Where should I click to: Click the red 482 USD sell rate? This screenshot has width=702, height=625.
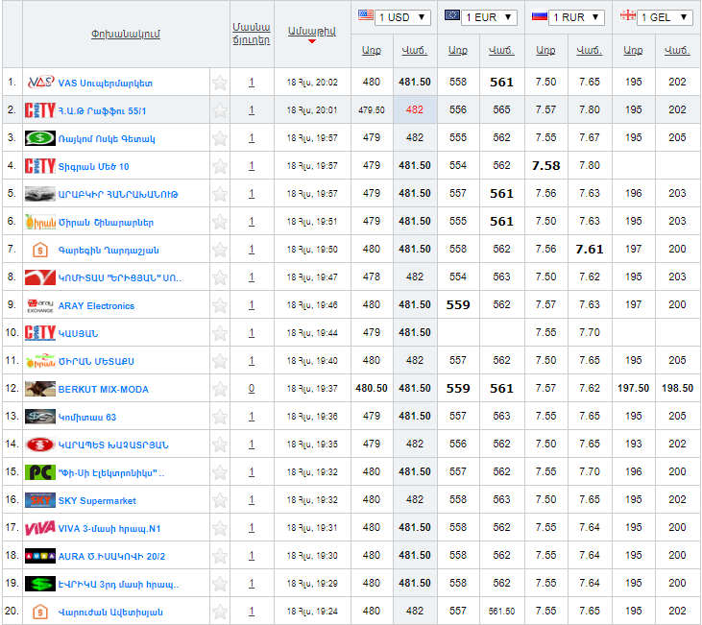point(415,109)
